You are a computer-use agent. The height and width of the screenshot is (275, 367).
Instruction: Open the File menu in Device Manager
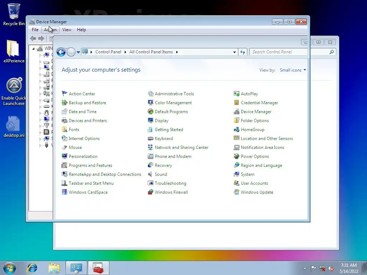[x=35, y=30]
